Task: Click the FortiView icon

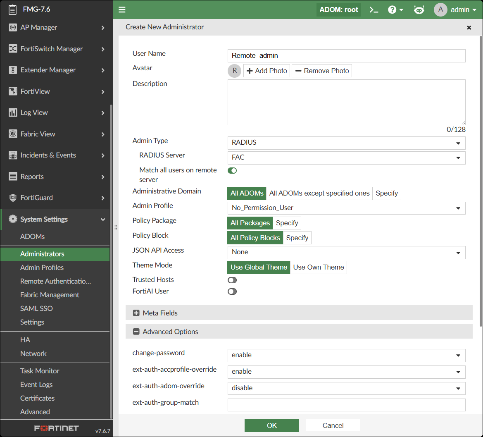Action: pyautogui.click(x=13, y=91)
